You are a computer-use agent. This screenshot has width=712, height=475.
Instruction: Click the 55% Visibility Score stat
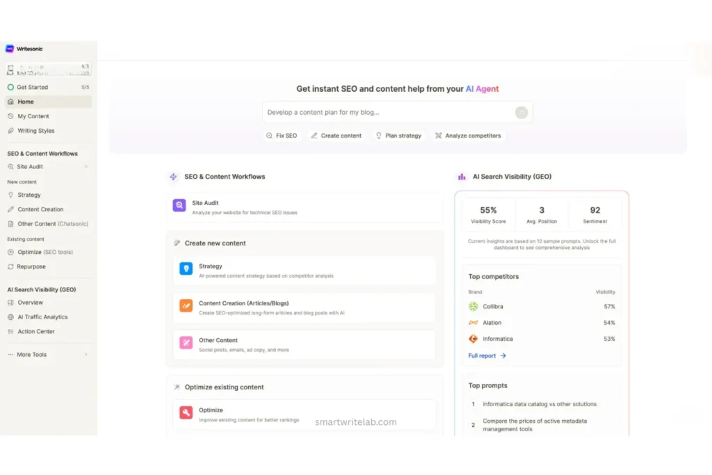(x=489, y=215)
